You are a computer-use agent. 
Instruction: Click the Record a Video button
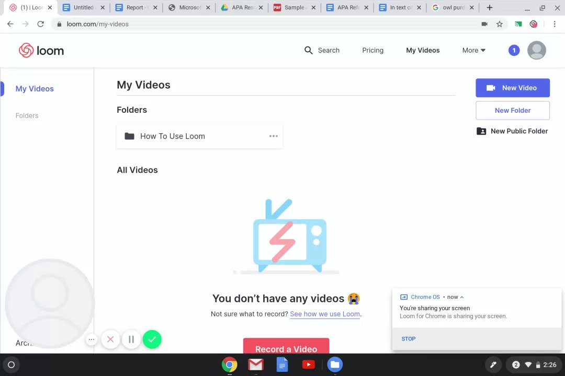click(286, 346)
